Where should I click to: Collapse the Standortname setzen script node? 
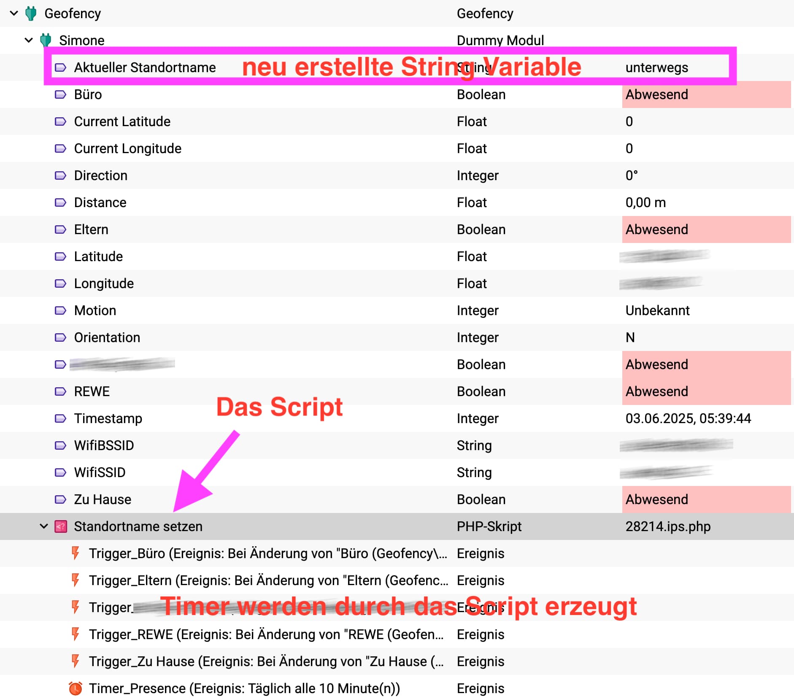[x=43, y=526]
